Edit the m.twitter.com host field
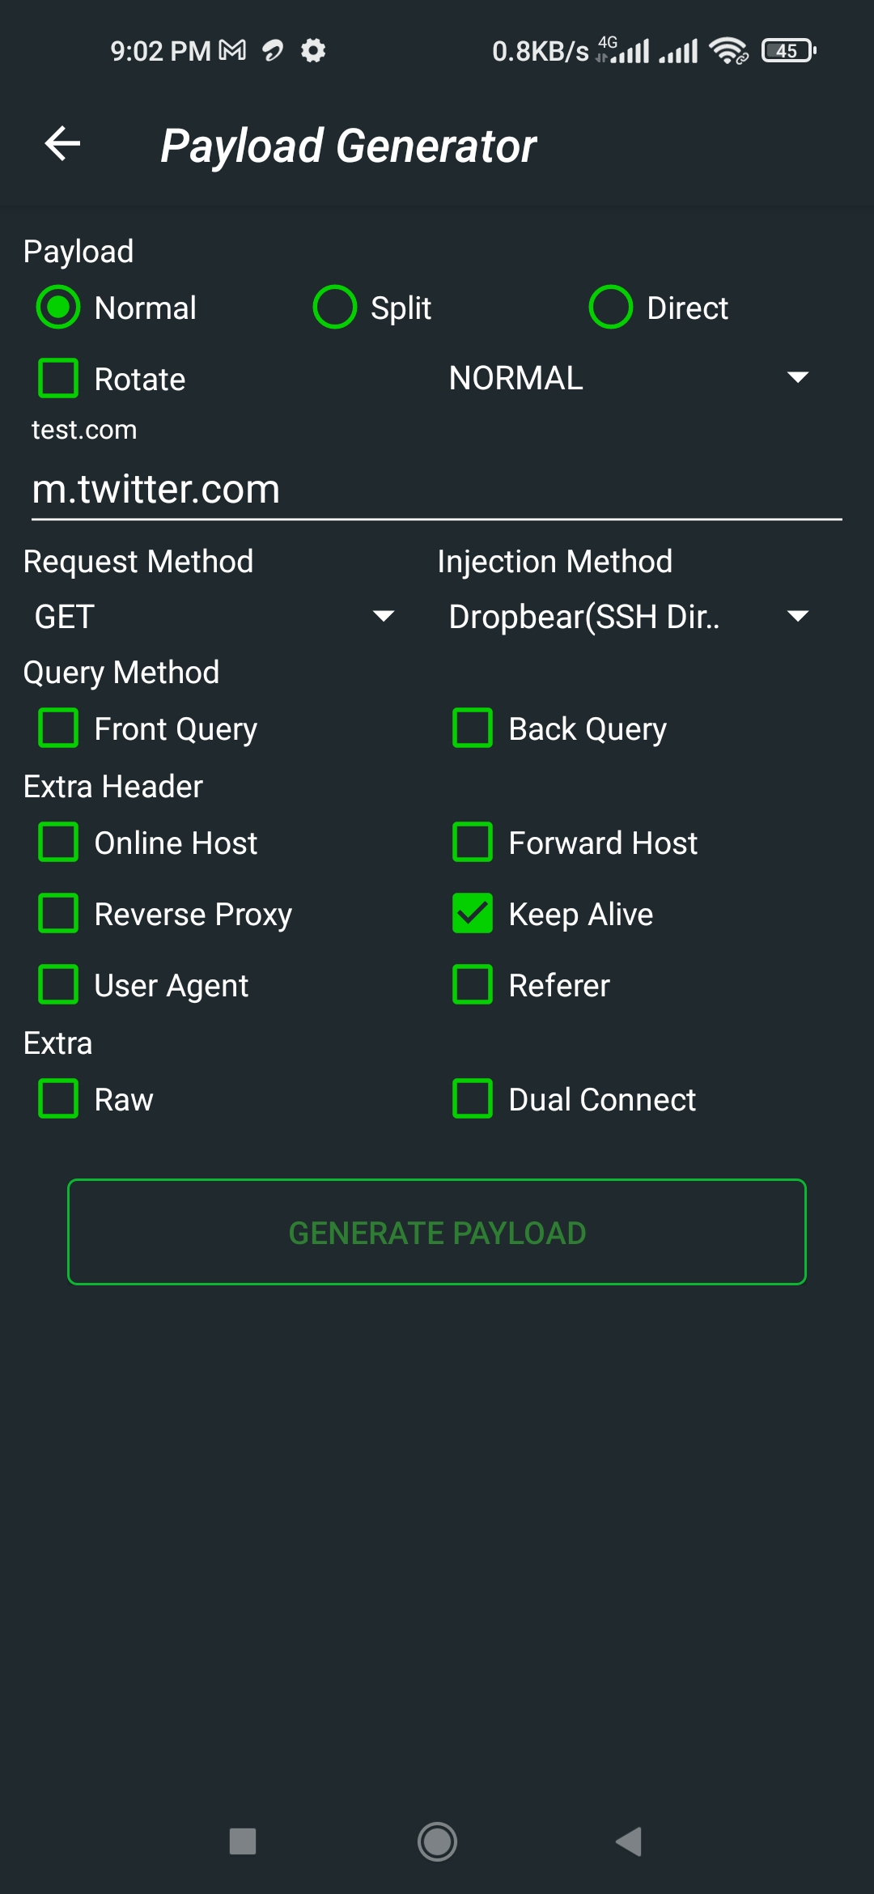Screen dimensions: 874x1894 (437, 490)
